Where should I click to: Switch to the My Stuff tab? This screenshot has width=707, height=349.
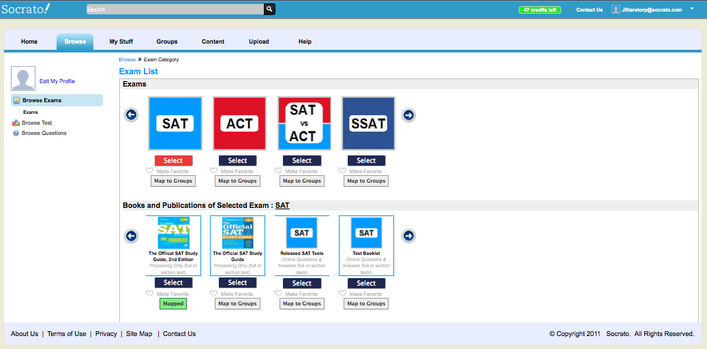[x=121, y=42]
